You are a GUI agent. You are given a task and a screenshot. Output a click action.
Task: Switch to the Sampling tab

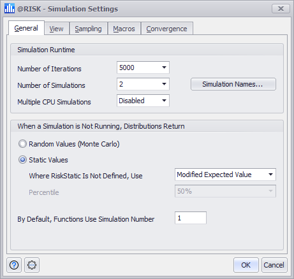click(88, 29)
